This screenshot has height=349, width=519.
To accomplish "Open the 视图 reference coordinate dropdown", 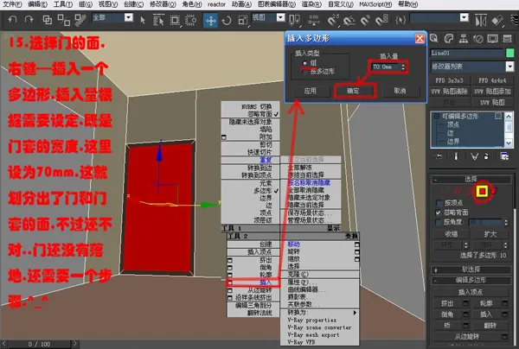I will coord(280,17).
